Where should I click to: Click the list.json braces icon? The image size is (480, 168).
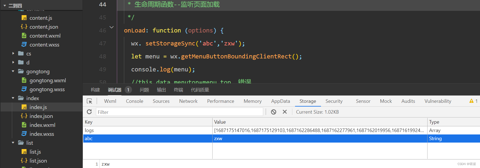[x=24, y=161]
